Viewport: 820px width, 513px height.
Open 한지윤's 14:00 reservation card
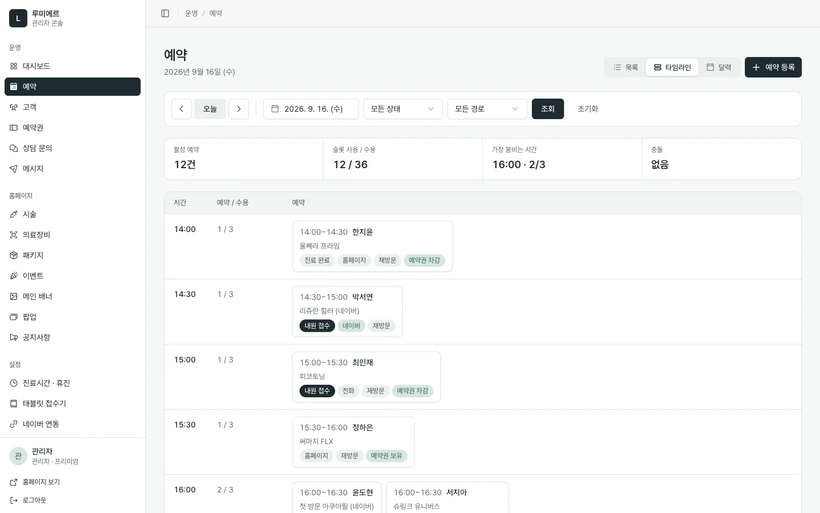click(x=372, y=246)
